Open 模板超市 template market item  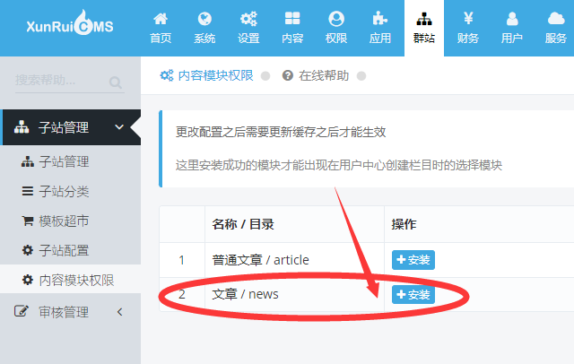[x=70, y=221]
